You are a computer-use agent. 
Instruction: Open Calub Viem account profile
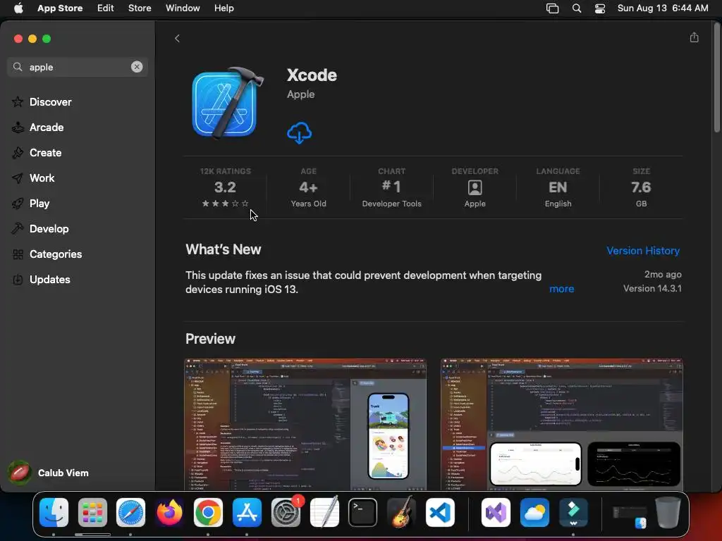(49, 473)
